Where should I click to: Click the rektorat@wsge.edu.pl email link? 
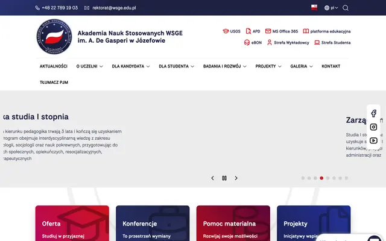[x=114, y=8]
